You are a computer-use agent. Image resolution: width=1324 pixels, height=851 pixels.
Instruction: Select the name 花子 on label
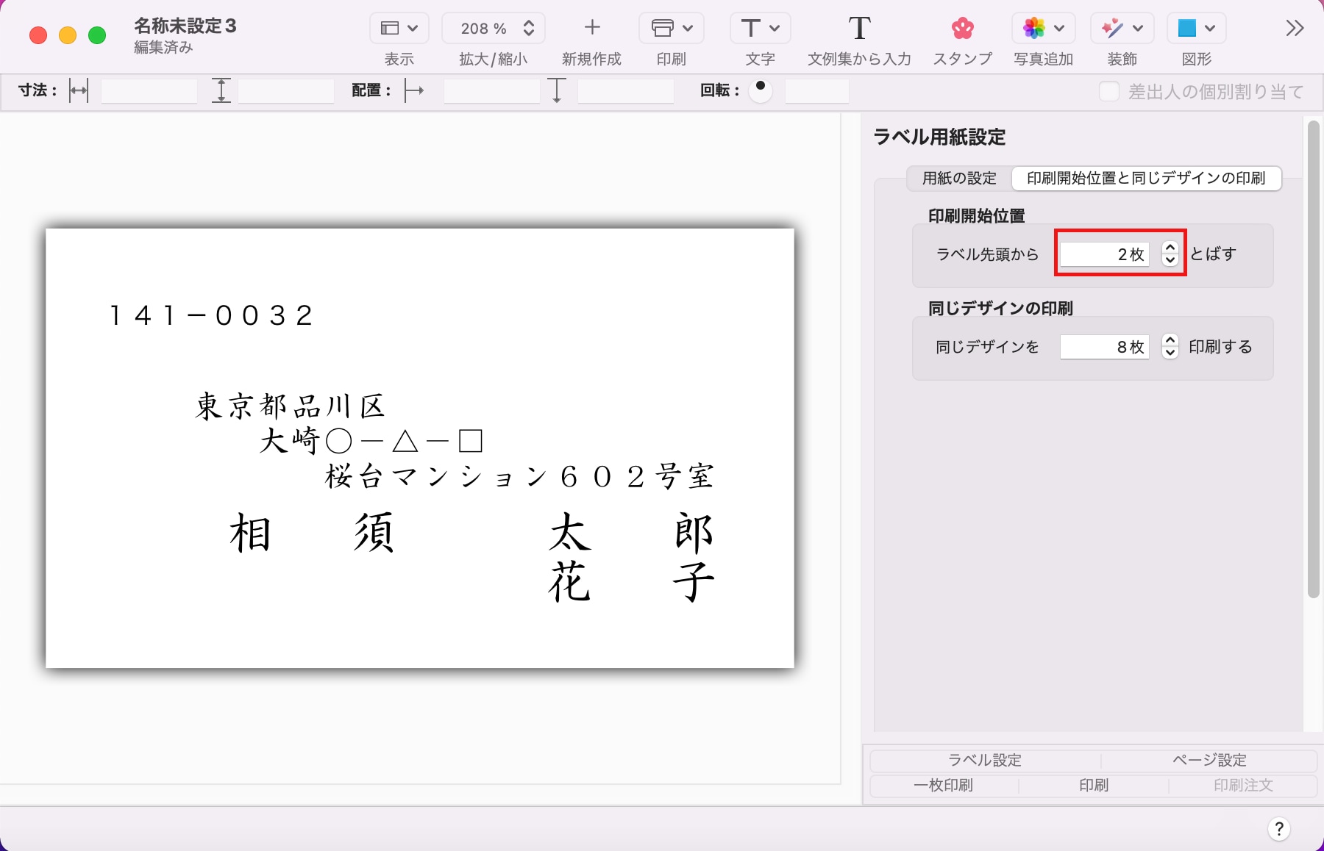632,582
